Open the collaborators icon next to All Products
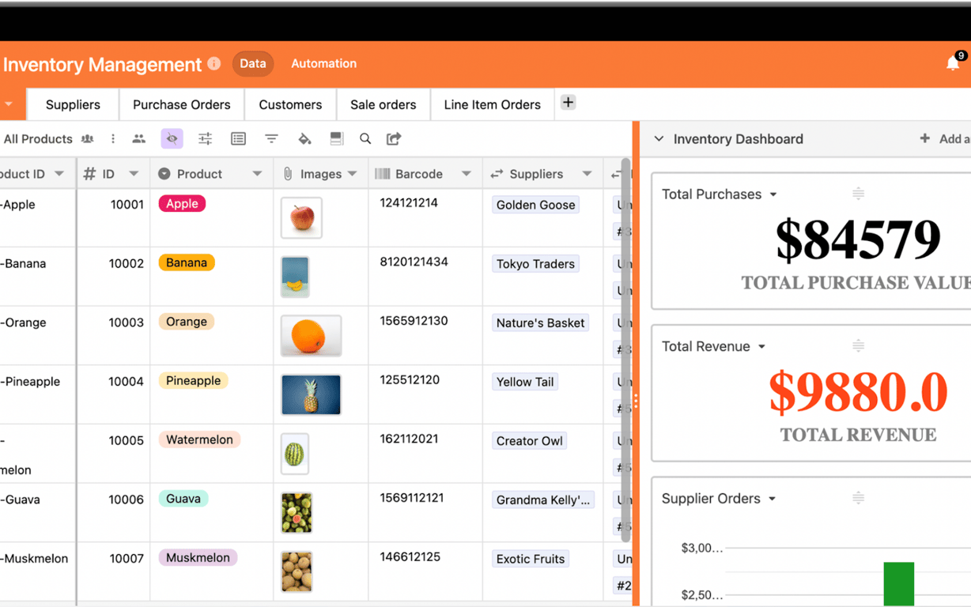971x607 pixels. point(87,138)
